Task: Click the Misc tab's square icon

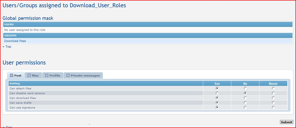Action: tap(29, 75)
